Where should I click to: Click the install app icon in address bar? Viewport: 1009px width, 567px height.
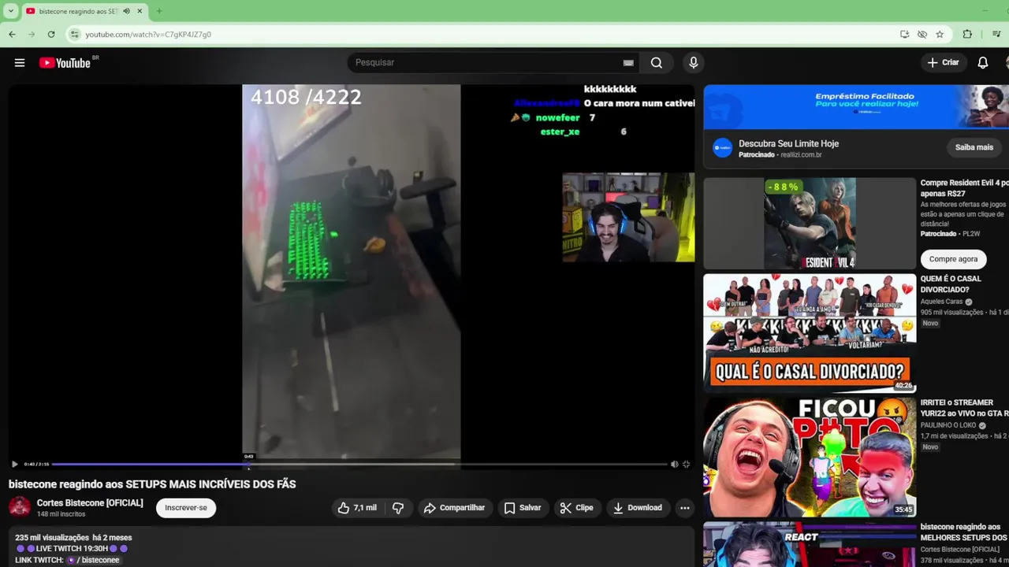pyautogui.click(x=904, y=34)
